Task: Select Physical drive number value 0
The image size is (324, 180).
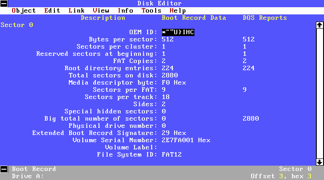Action: click(x=164, y=126)
